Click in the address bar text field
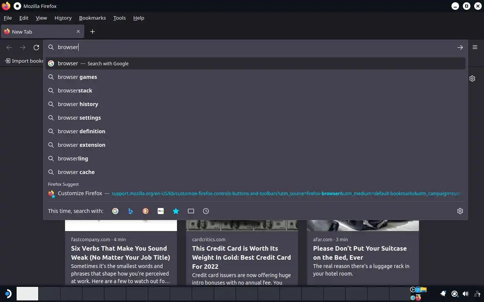This screenshot has height=302, width=484. click(256, 47)
